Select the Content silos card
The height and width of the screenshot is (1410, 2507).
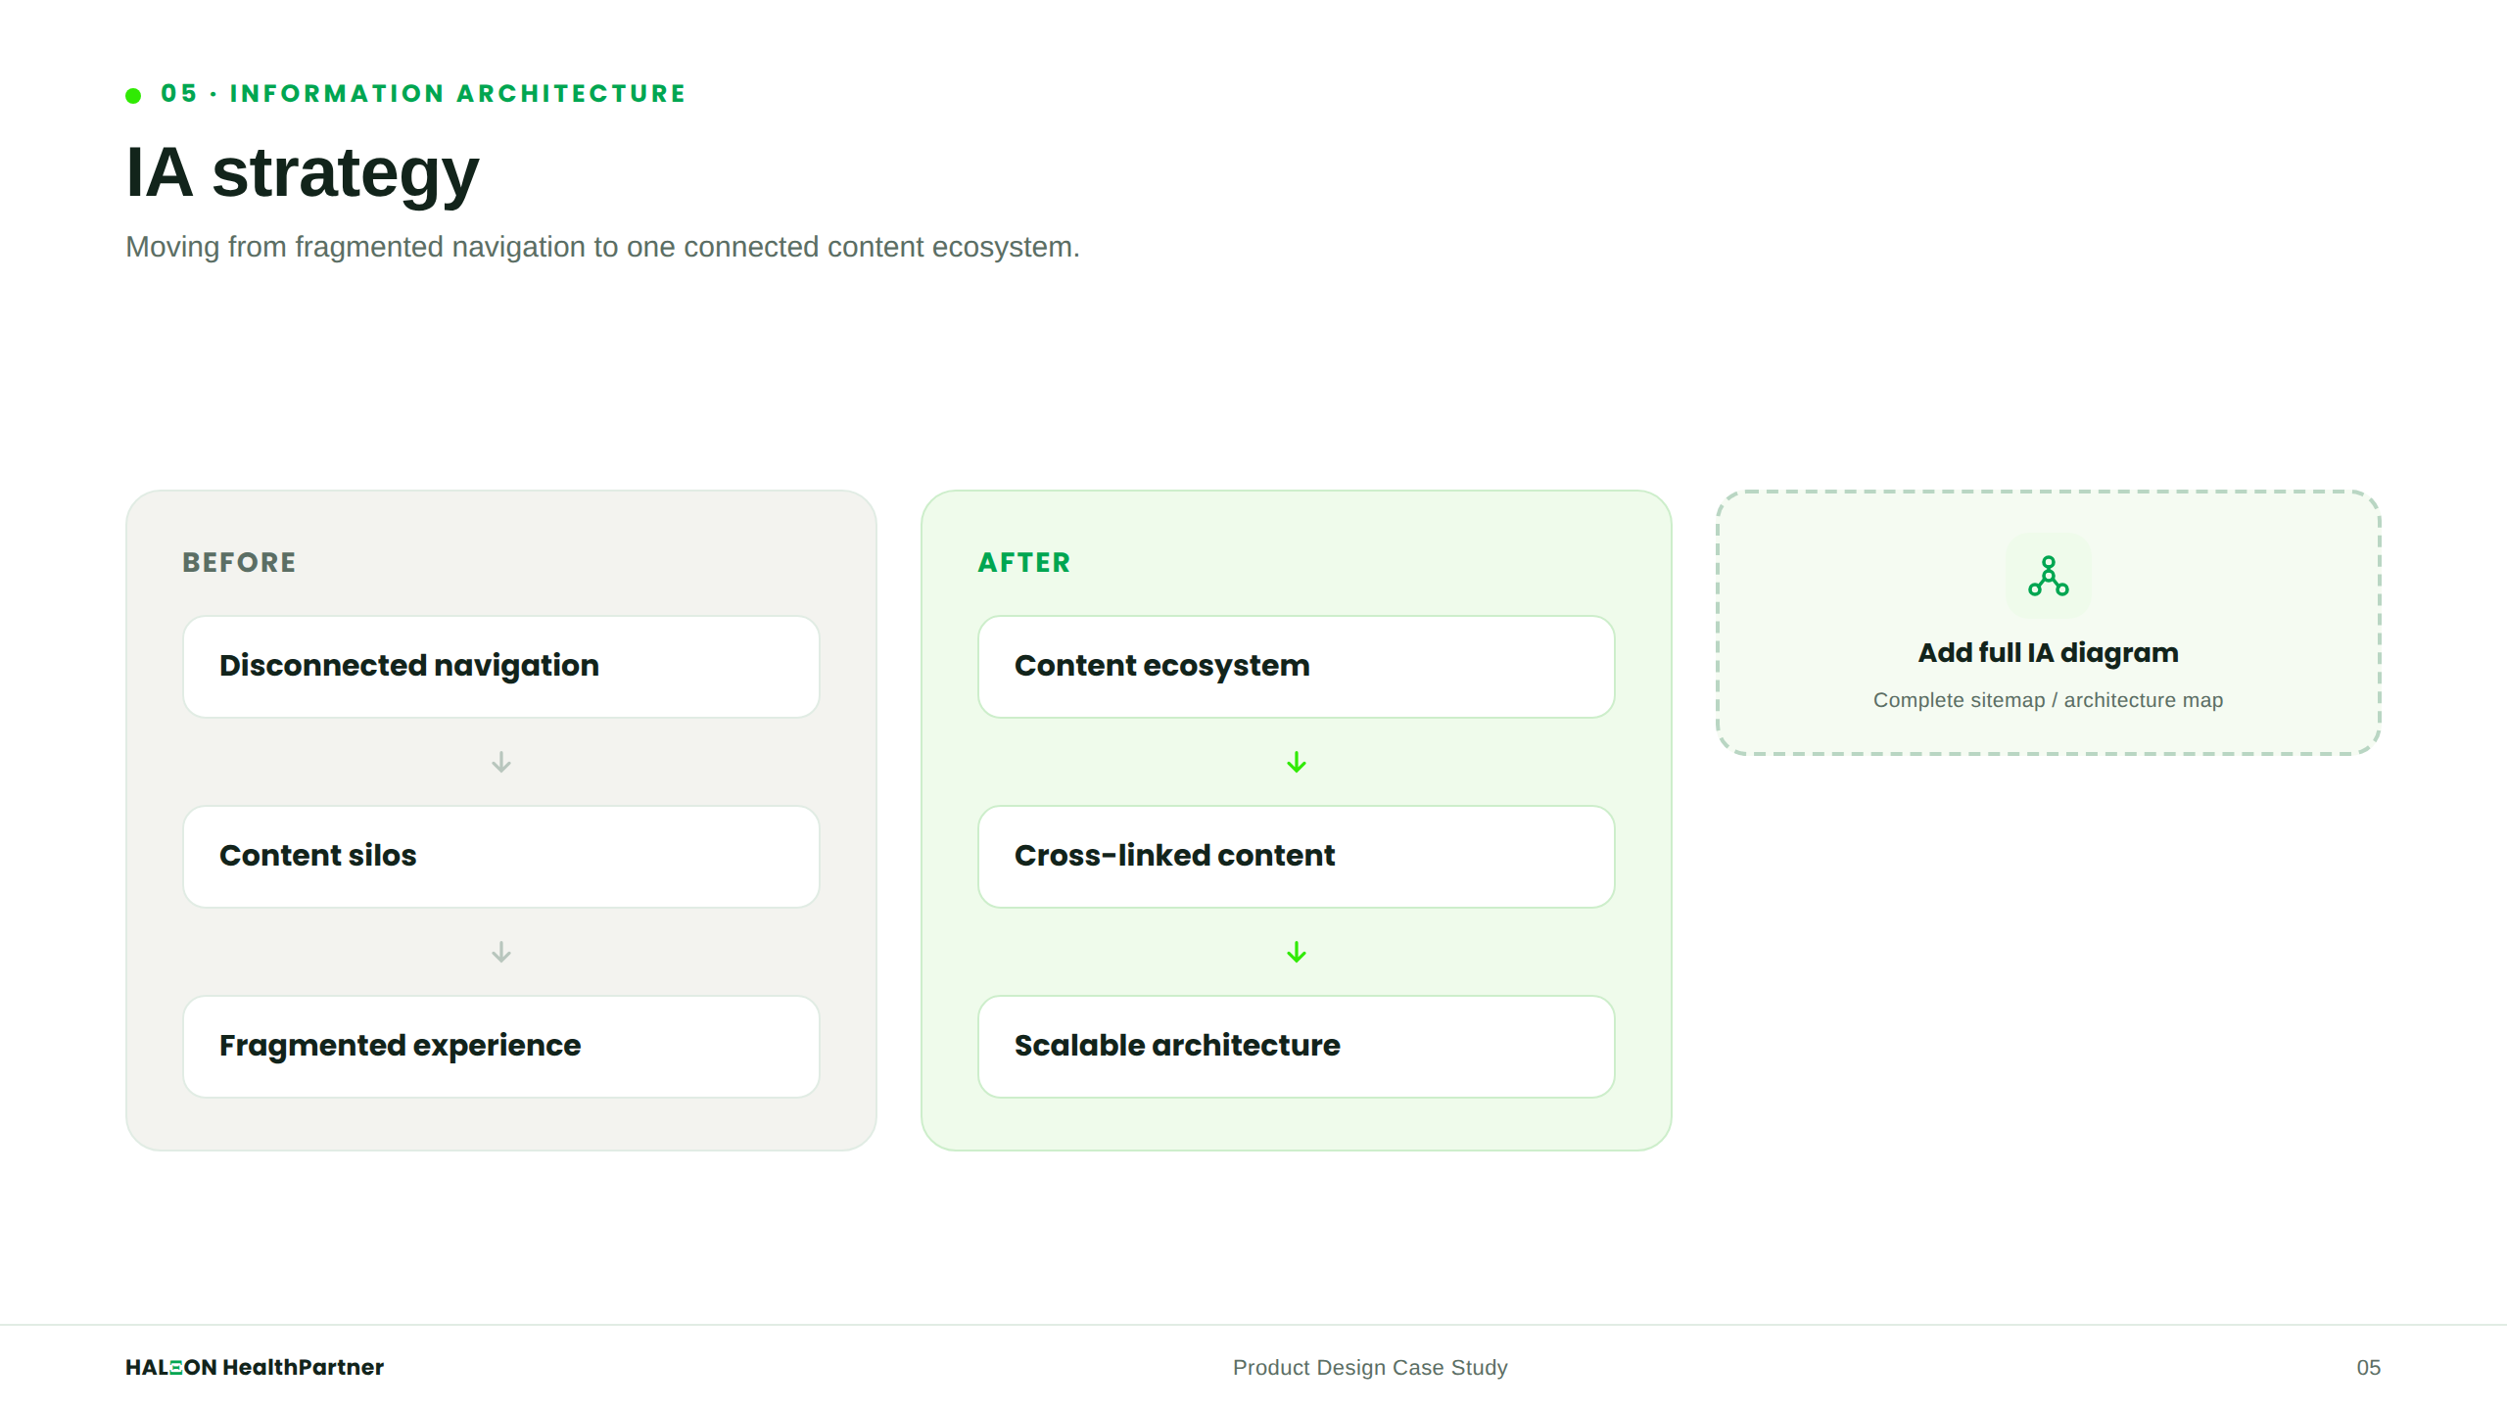pyautogui.click(x=501, y=857)
